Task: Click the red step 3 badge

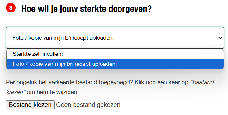Action: (x=11, y=8)
